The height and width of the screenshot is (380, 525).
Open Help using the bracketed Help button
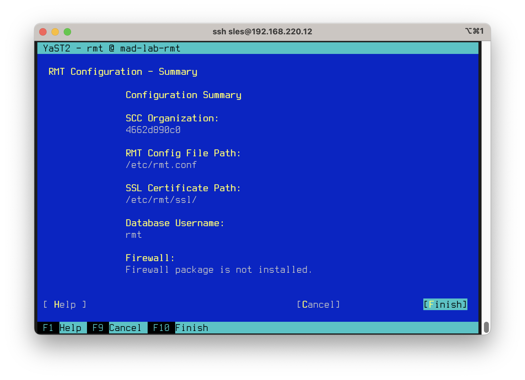pyautogui.click(x=65, y=304)
